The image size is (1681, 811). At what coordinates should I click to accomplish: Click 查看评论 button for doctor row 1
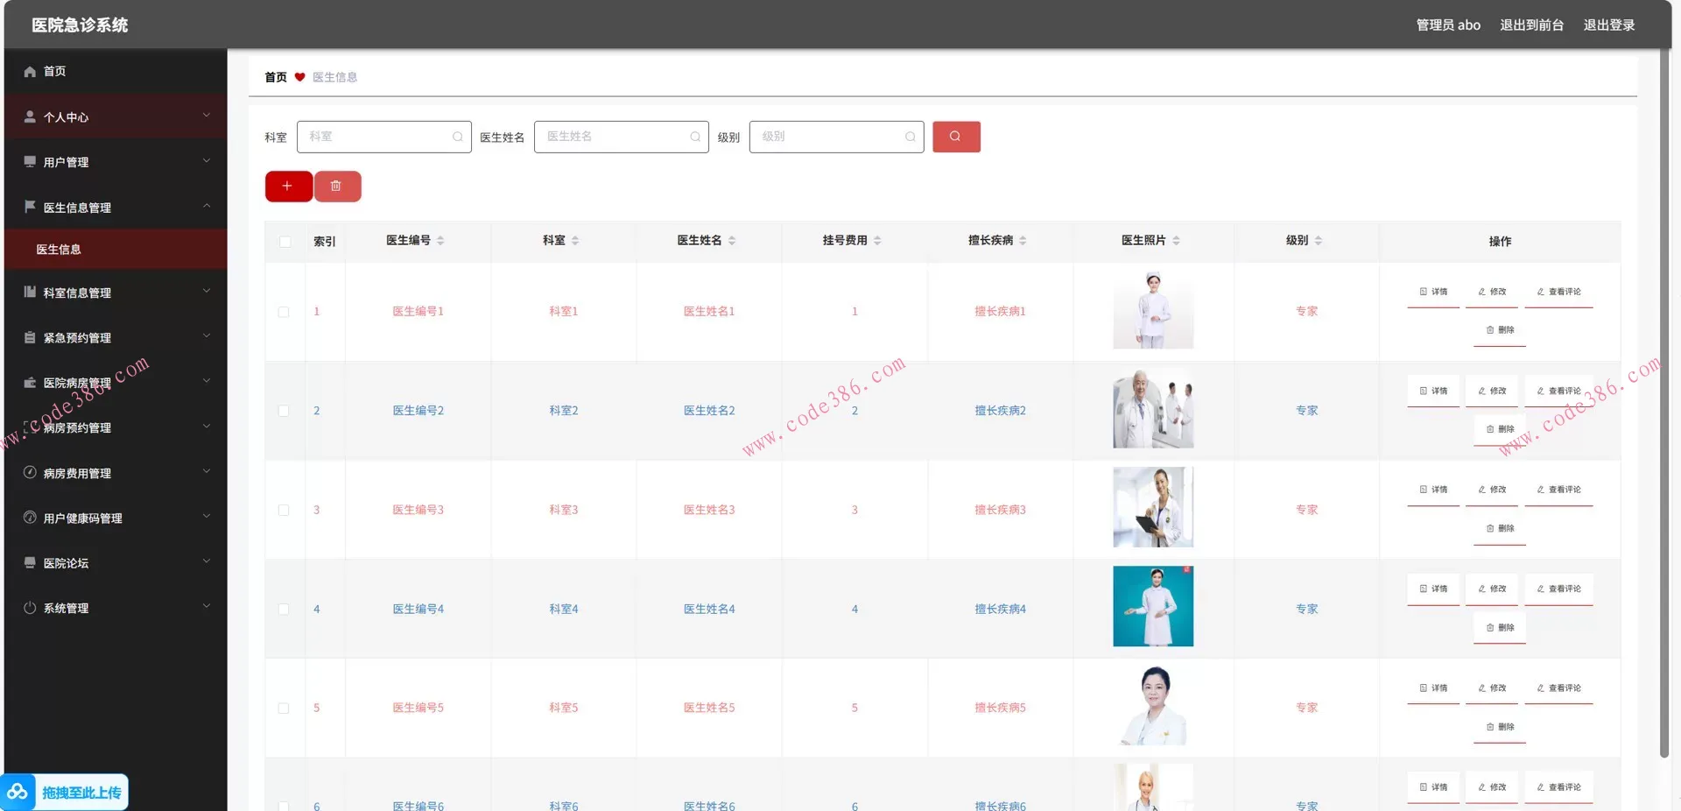(x=1558, y=293)
